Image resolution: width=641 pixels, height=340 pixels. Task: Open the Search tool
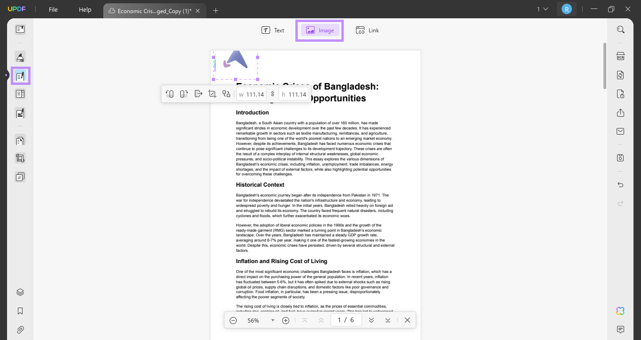[620, 29]
